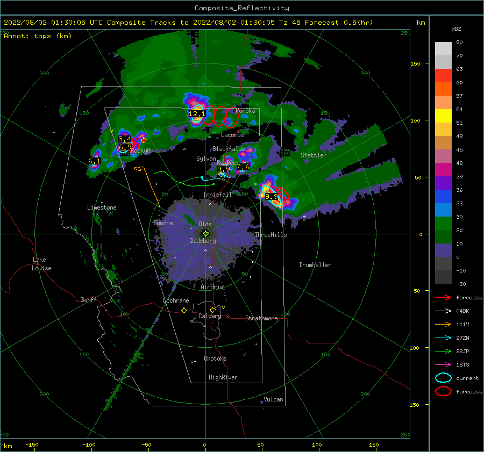Viewport: 484px width, 452px height.
Task: Click the Sylvan label
Action: coord(206,159)
